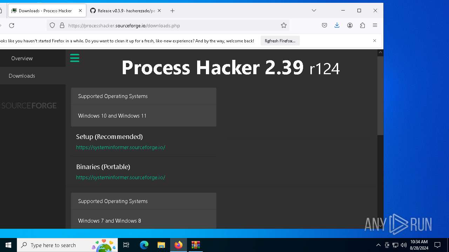Click the taskbar search box
Image resolution: width=449 pixels, height=252 pixels.
tap(67, 245)
